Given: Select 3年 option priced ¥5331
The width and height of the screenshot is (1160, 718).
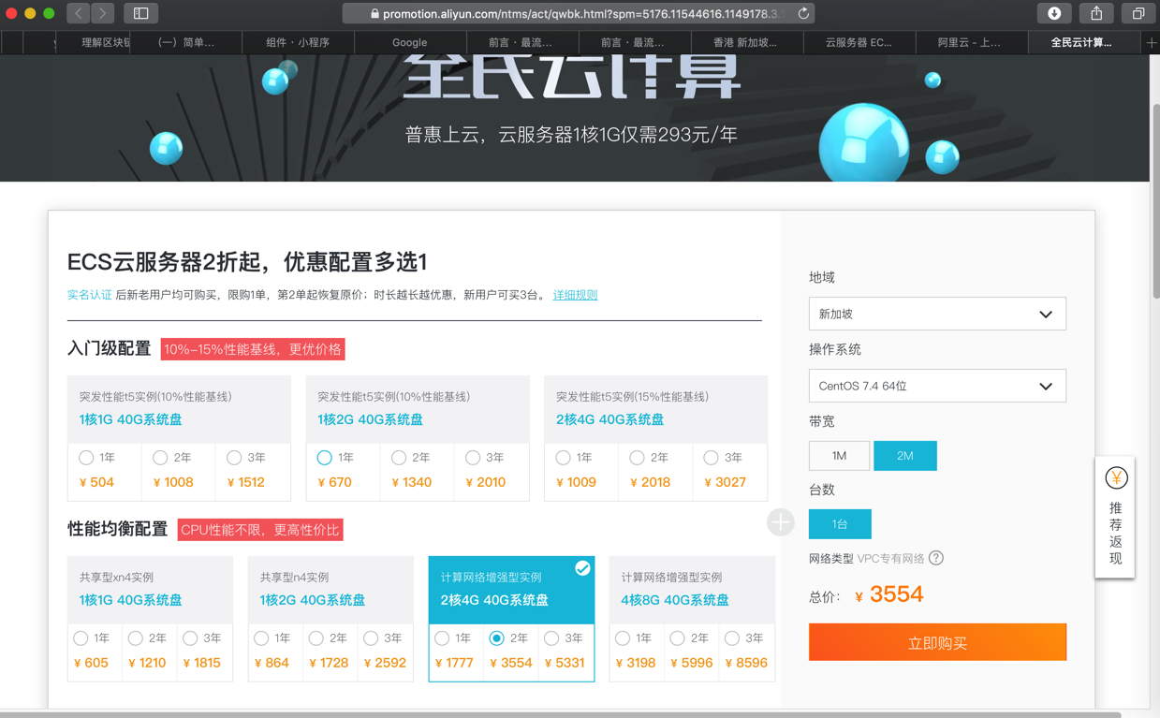Looking at the screenshot, I should click(551, 638).
